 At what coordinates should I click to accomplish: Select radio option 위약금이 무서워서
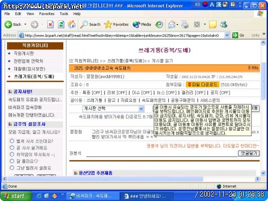click(12, 154)
